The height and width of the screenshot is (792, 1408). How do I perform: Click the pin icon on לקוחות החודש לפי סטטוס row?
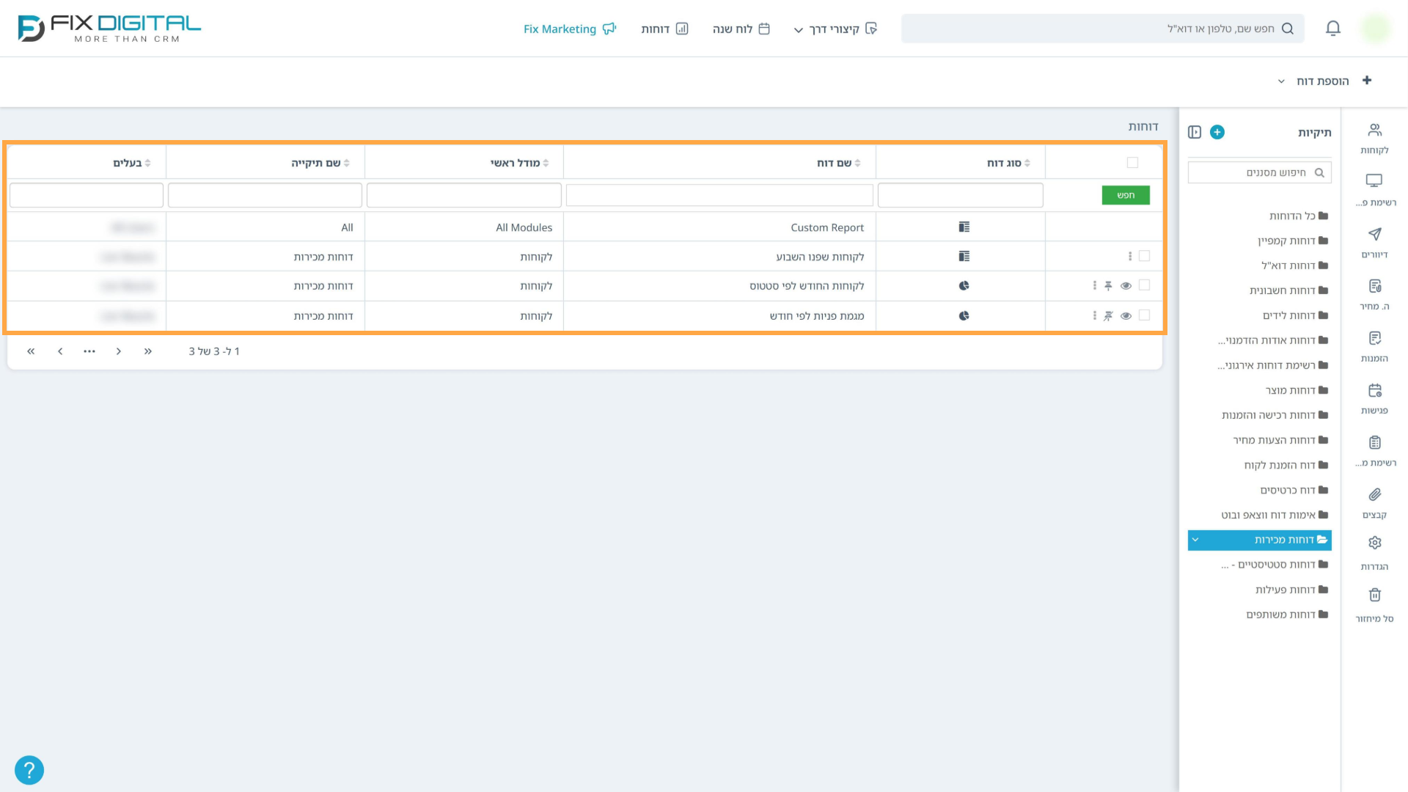[x=1108, y=286]
